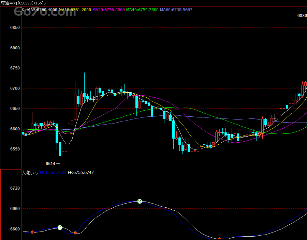This screenshot has width=307, height=240.
Task: Click the 大赚小亏 indicator name
Action: pyautogui.click(x=30, y=173)
